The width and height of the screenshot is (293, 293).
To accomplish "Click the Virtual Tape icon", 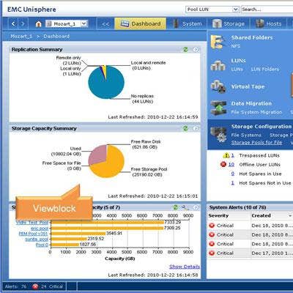I will 218,86.
